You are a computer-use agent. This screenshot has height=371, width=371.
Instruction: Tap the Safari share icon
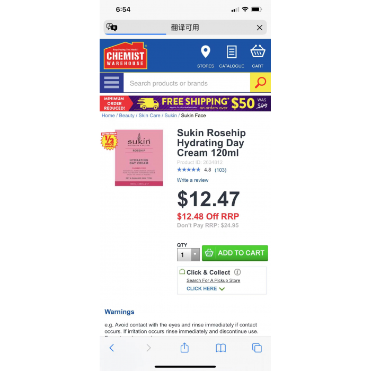[184, 348]
